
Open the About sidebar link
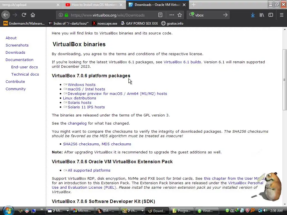11,38
